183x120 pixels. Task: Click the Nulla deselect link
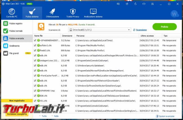56,116
